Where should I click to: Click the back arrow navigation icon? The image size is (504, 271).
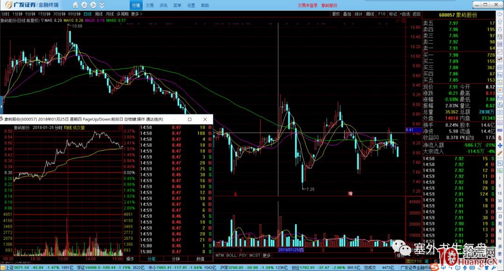click(84, 5)
